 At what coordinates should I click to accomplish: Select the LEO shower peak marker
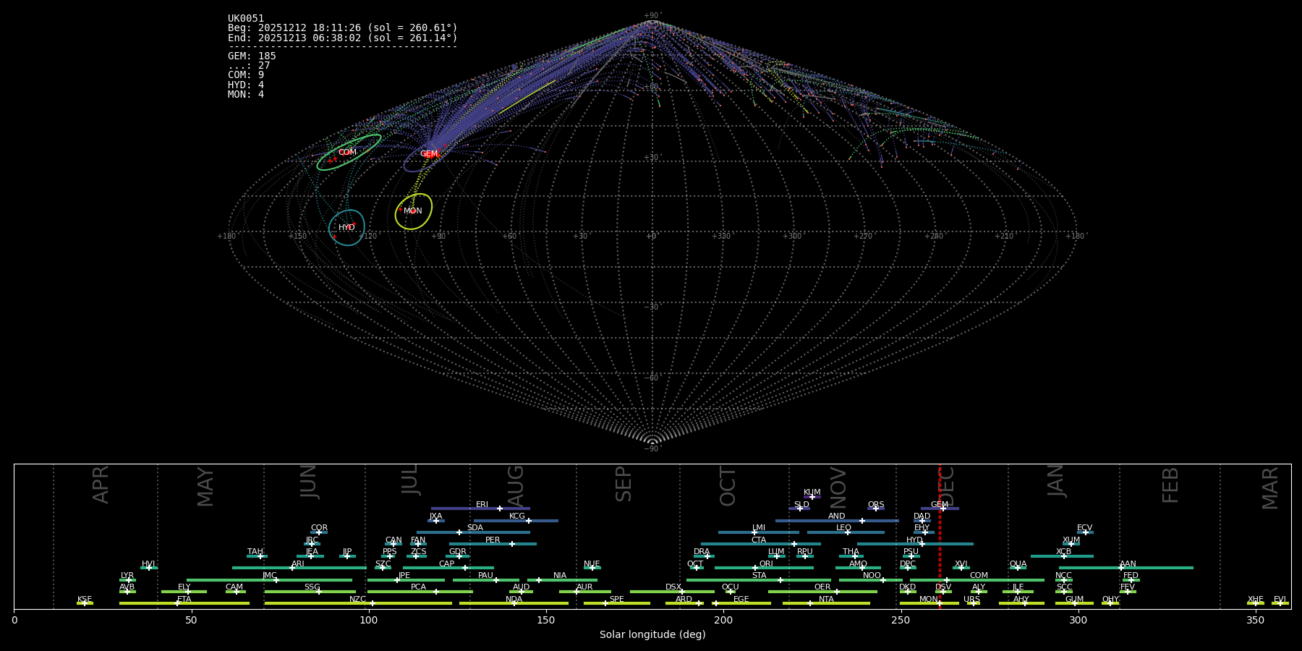pos(848,532)
